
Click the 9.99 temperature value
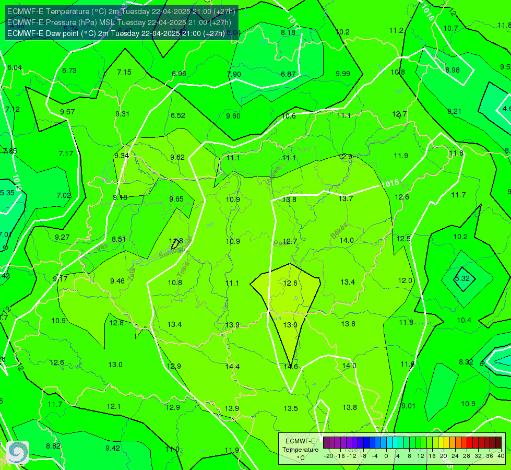click(x=343, y=74)
